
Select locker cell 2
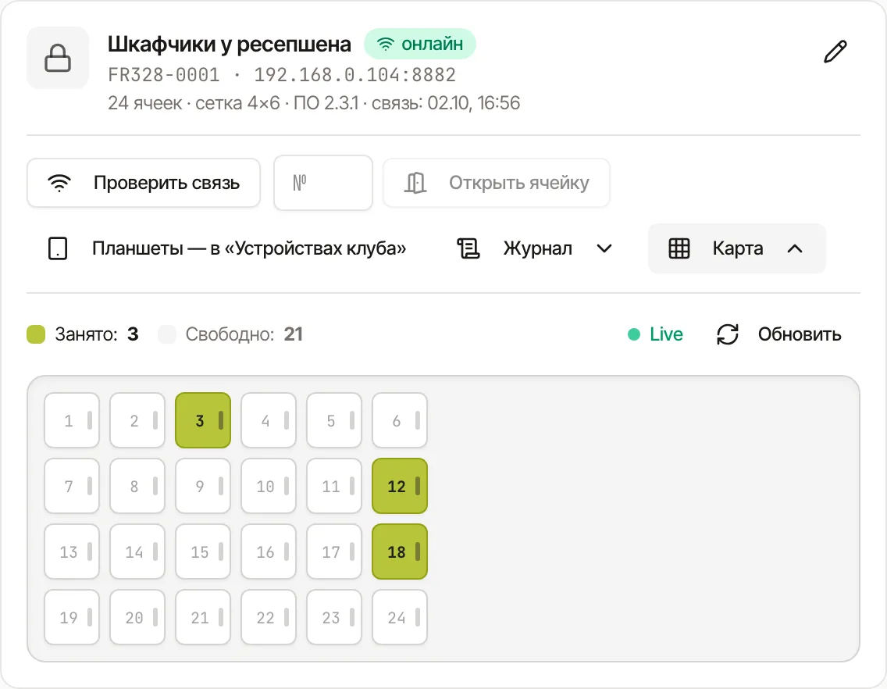[137, 420]
